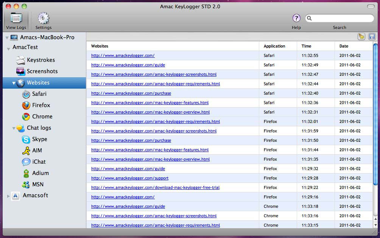Select the Safari cell in the 11:32:55 row

[x=269, y=55]
